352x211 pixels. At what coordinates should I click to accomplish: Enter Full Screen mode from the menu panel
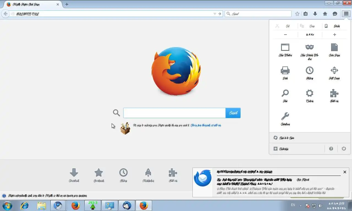pyautogui.click(x=334, y=73)
